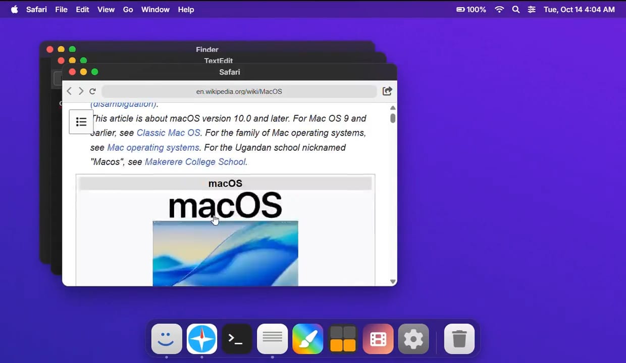This screenshot has width=626, height=363.
Task: Open Spotlight search in menu bar
Action: tap(515, 10)
